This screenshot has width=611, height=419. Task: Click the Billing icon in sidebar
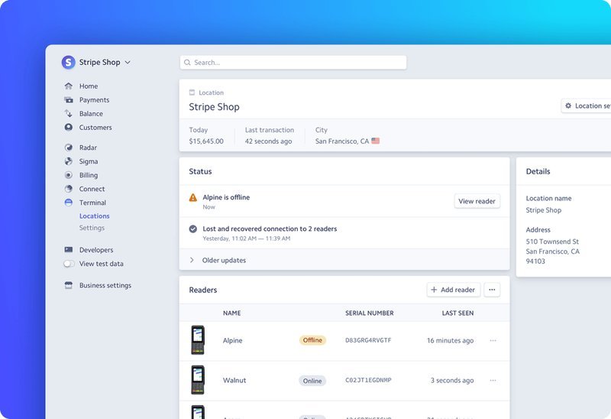point(69,175)
